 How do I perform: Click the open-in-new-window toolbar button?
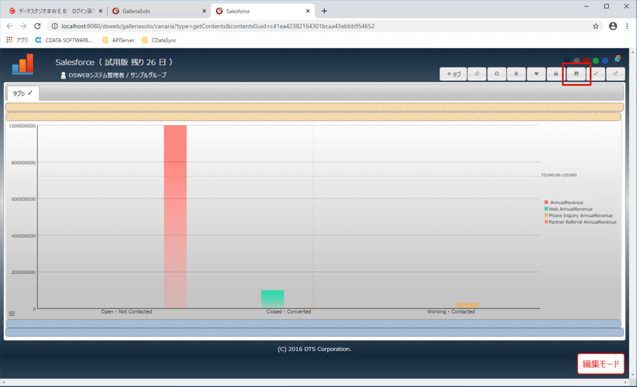click(615, 74)
